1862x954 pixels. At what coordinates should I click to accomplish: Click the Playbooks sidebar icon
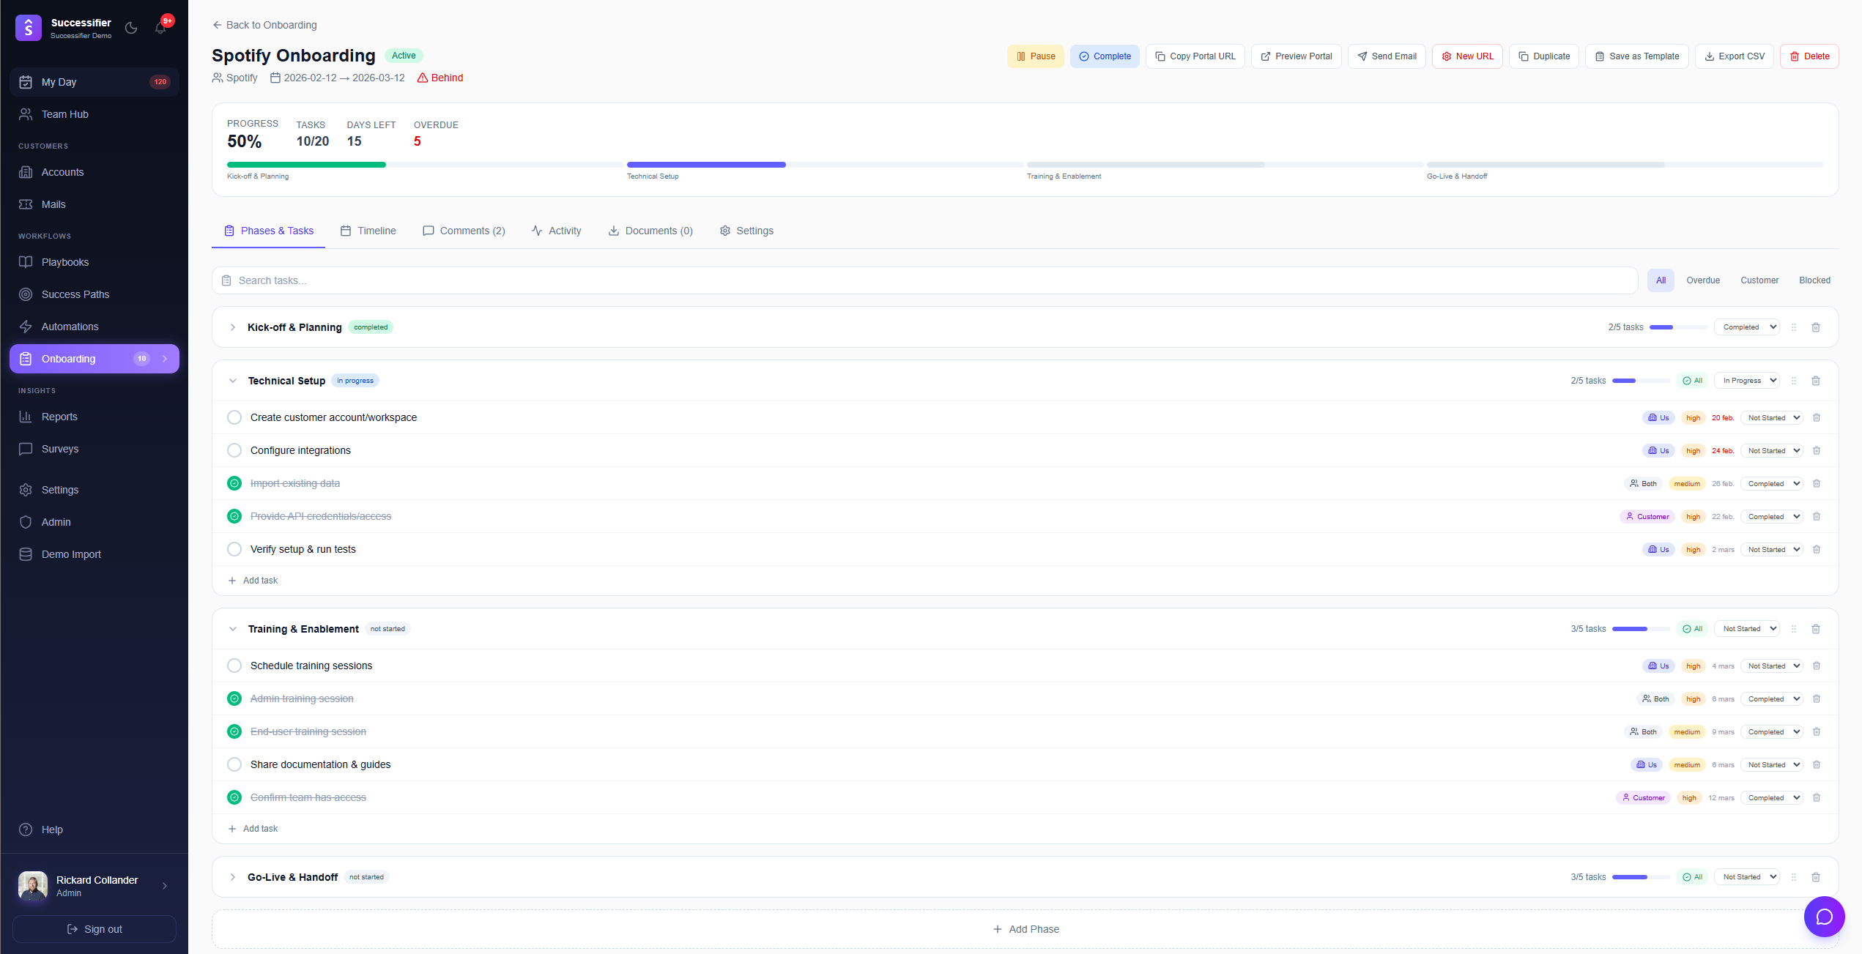click(26, 262)
